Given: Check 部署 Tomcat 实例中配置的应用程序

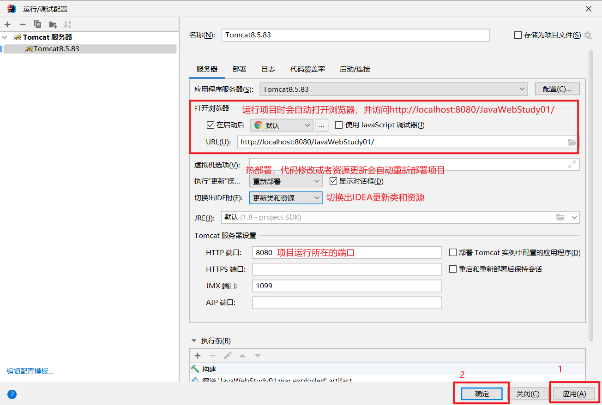Looking at the screenshot, I should pyautogui.click(x=453, y=253).
